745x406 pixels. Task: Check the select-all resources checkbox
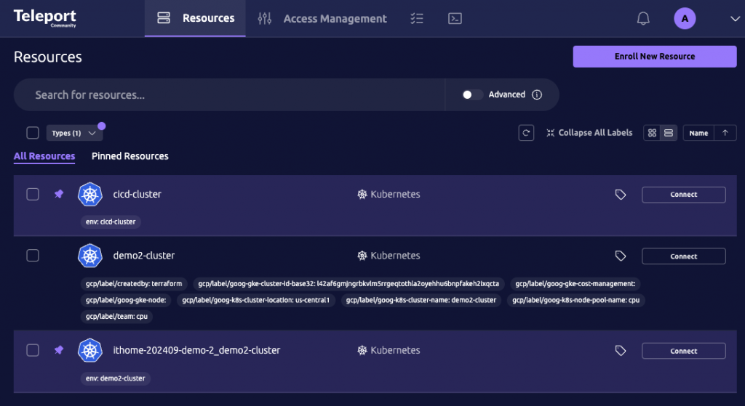(33, 133)
